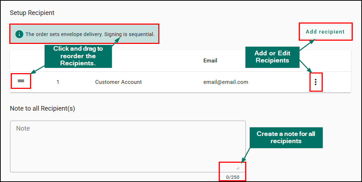Click the sequential signing info message
Screen dimensions: 362x182
coord(90,35)
